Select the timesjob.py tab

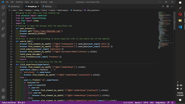coord(32,6)
